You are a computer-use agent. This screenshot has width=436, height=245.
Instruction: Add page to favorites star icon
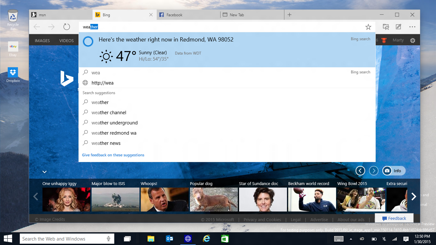tap(368, 27)
